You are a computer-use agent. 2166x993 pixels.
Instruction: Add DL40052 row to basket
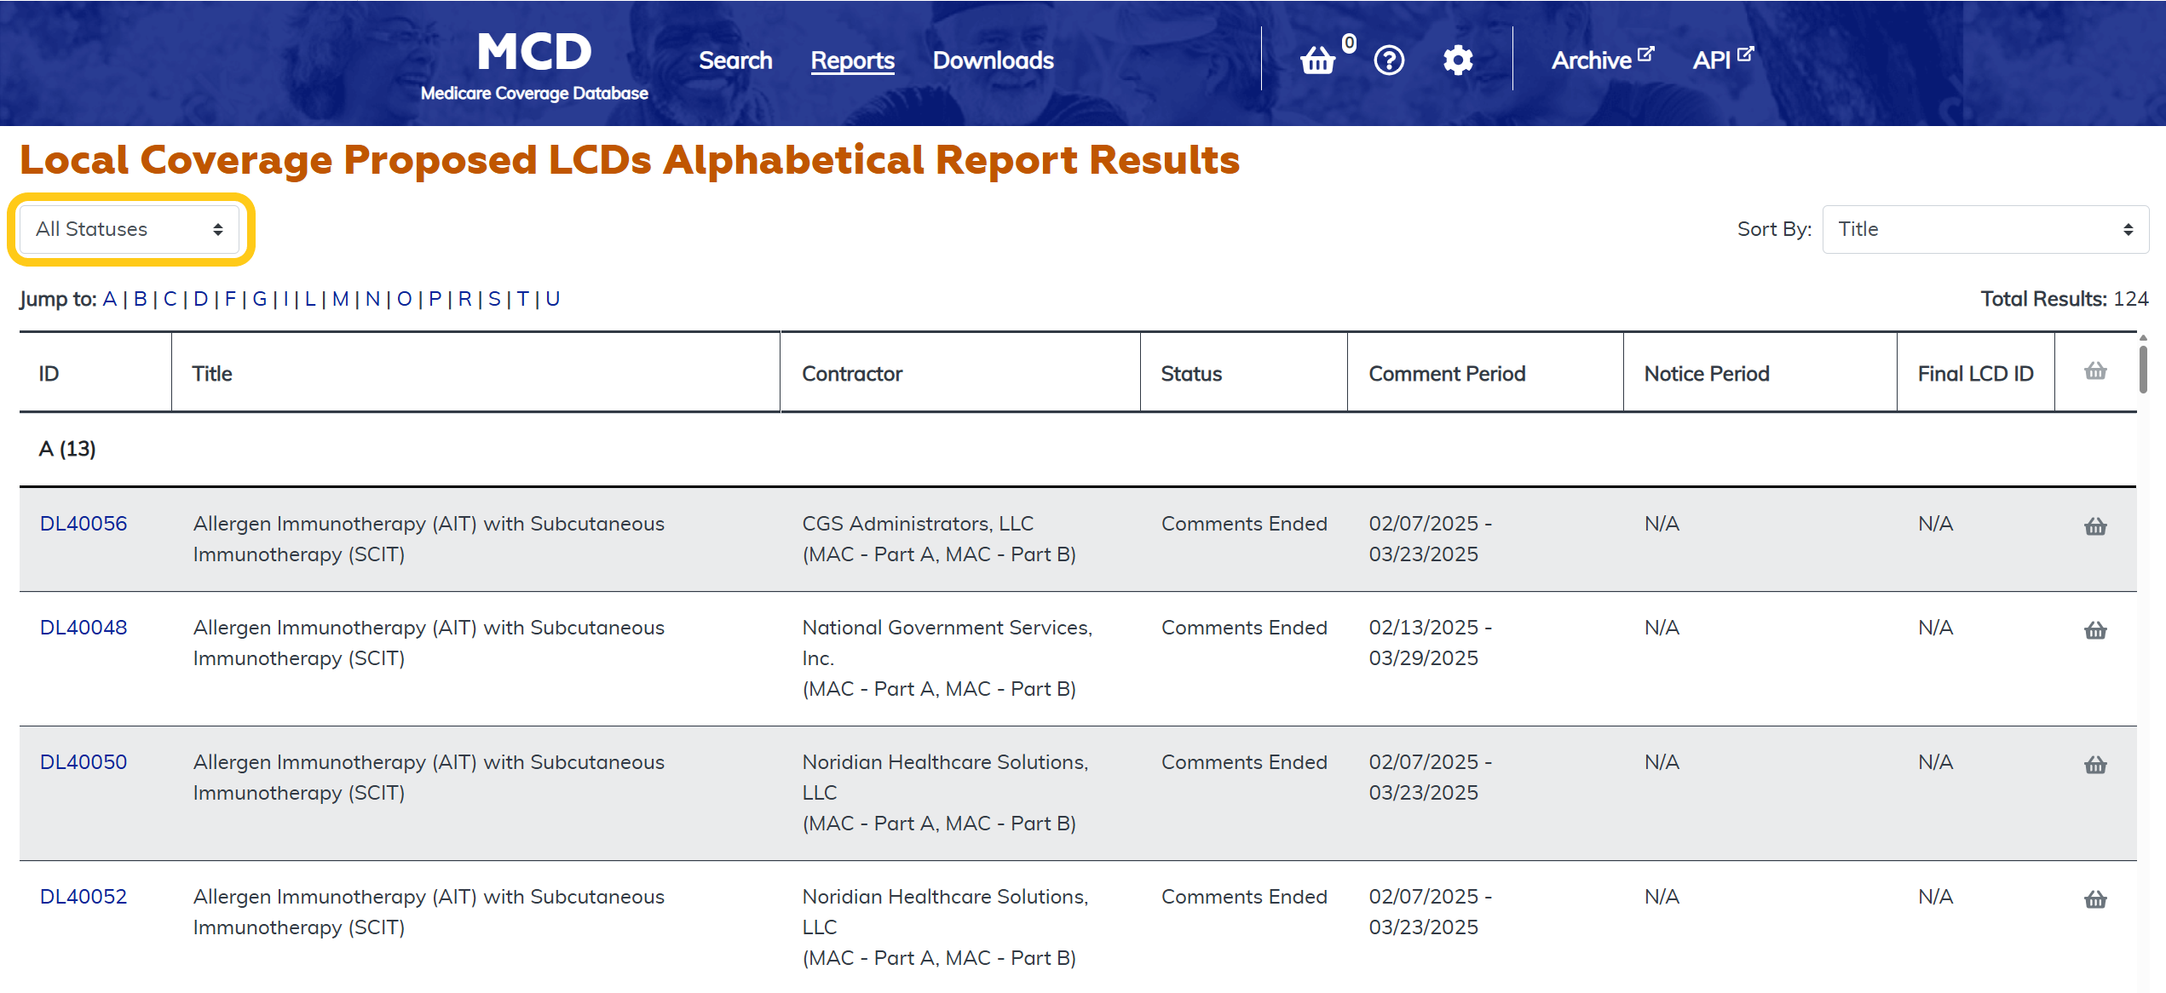coord(2095,899)
